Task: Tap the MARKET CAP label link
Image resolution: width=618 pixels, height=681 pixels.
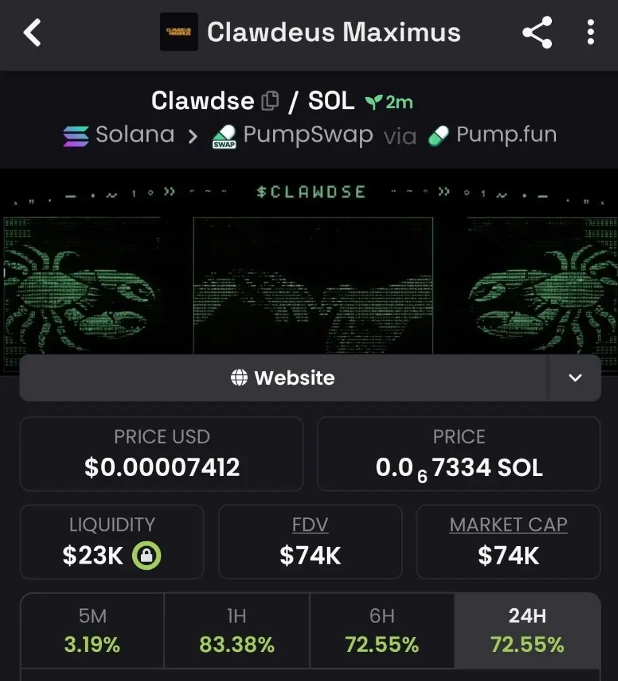Action: [508, 525]
